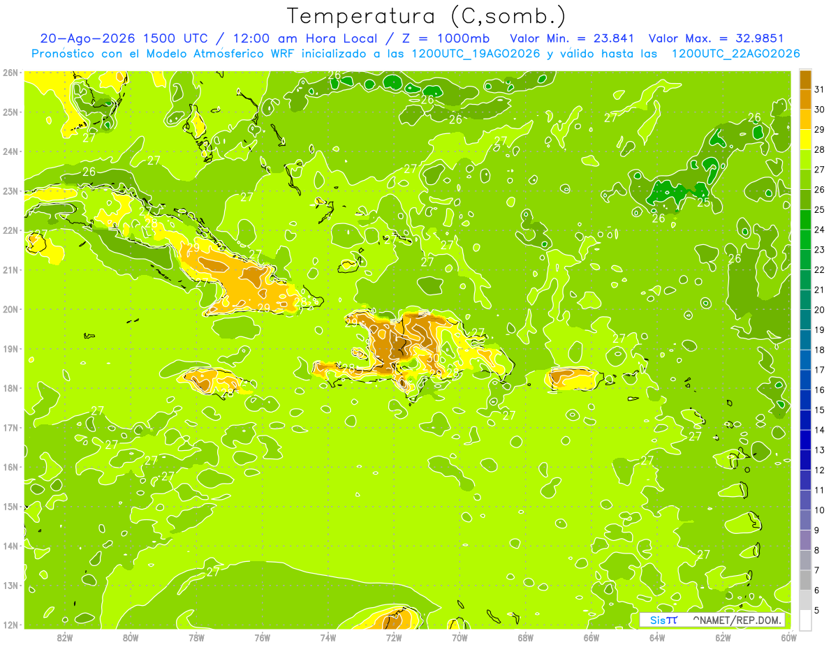Click the color bar label "31"
Viewport: 838px width, 647px height.
point(820,89)
